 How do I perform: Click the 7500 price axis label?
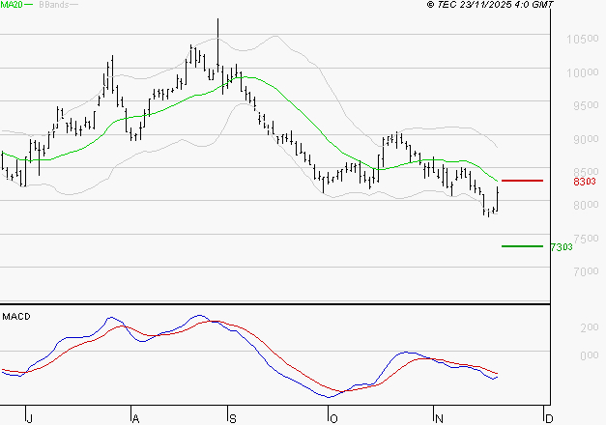(x=586, y=239)
